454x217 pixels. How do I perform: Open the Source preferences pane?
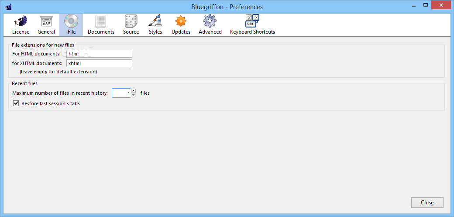click(x=131, y=25)
